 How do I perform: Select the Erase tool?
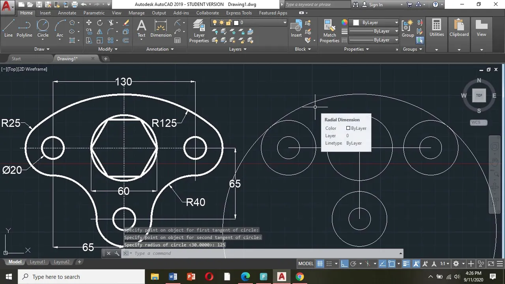coord(126,23)
